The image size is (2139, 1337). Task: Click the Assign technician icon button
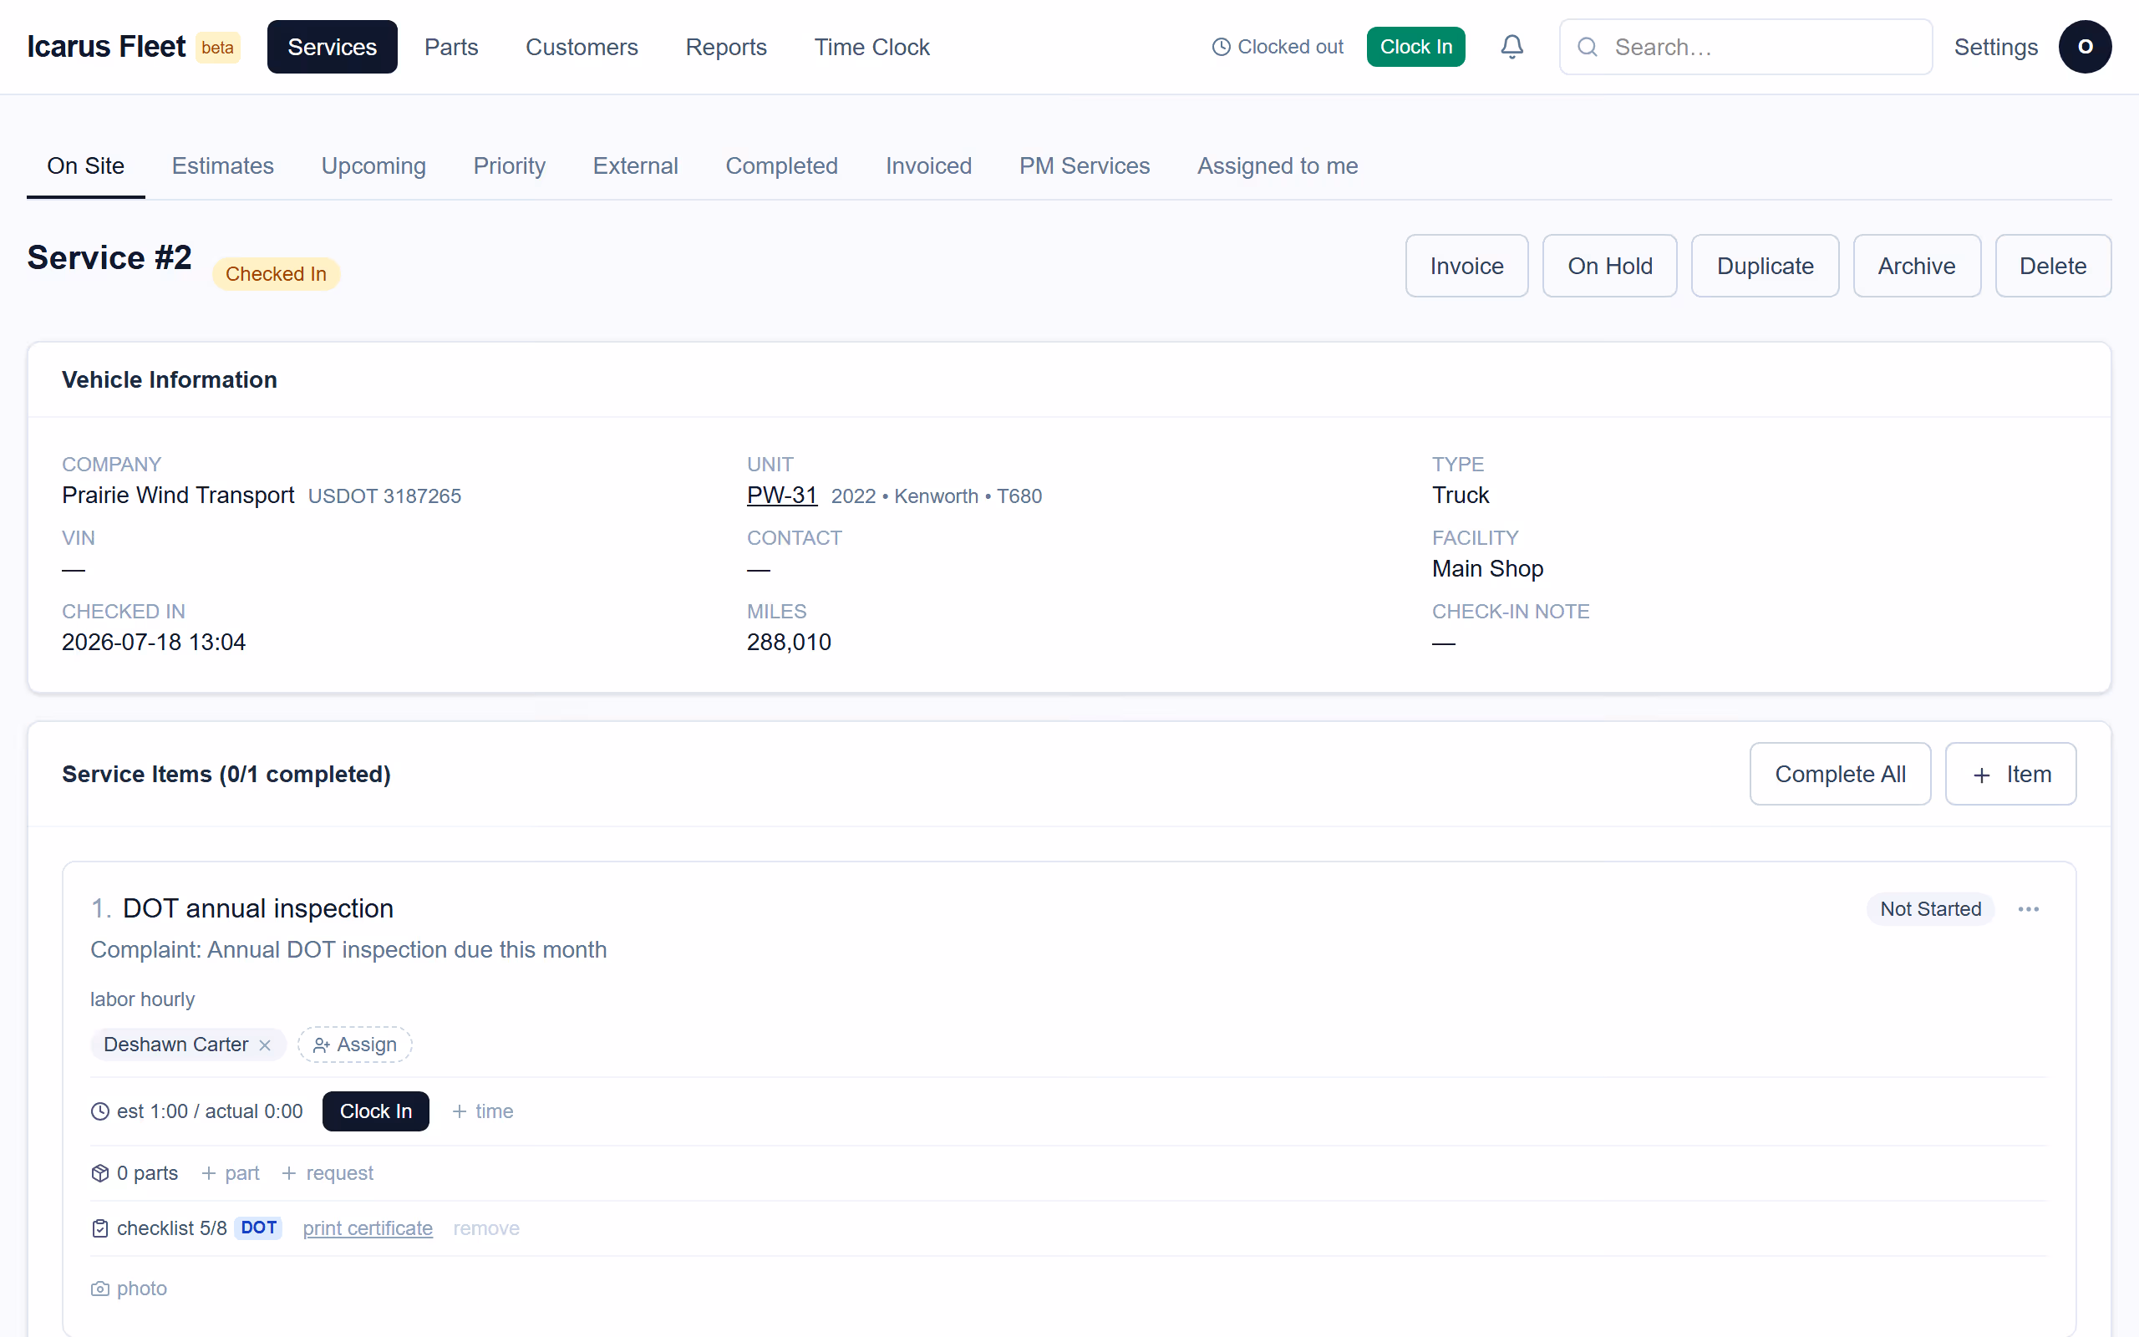coord(354,1045)
